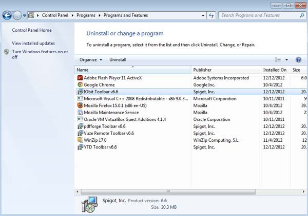Screen dimensions: 308x216
Task: Click the Oracle VM VirtualBox icon
Action: point(80,119)
